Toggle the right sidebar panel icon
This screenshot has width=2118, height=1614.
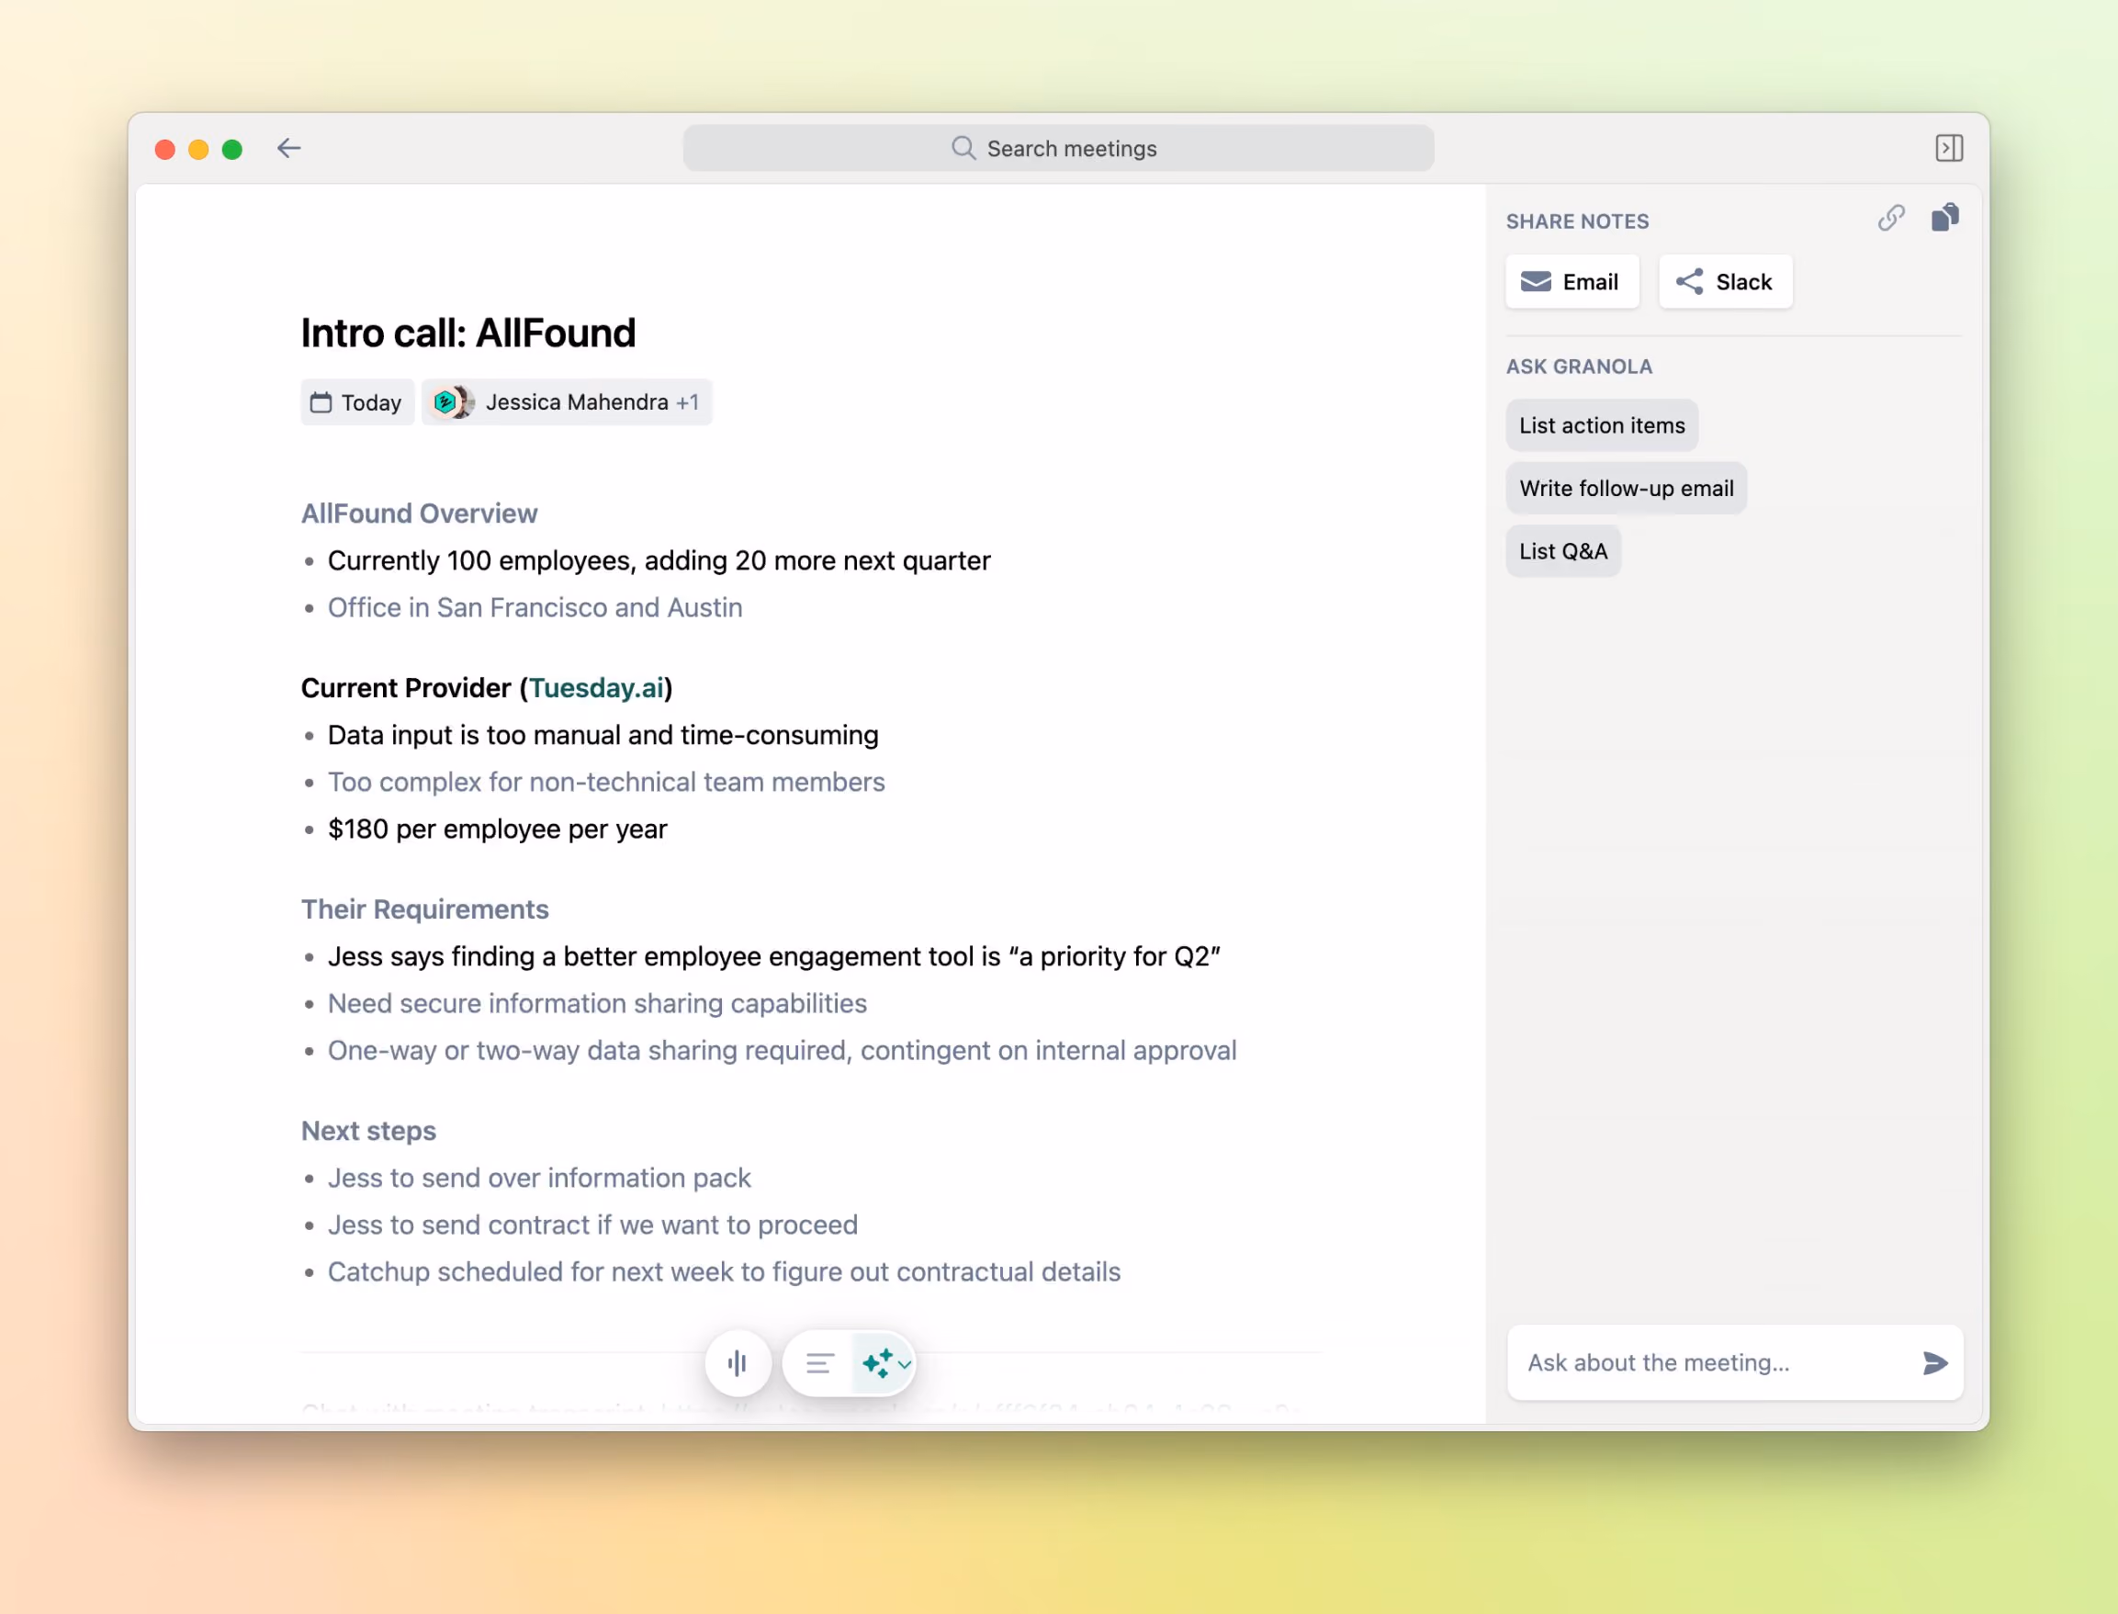coord(1948,148)
